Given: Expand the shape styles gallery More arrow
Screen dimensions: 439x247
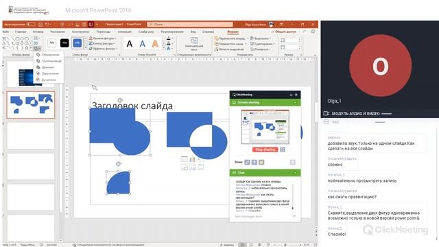Looking at the screenshot, I should click(86, 48).
